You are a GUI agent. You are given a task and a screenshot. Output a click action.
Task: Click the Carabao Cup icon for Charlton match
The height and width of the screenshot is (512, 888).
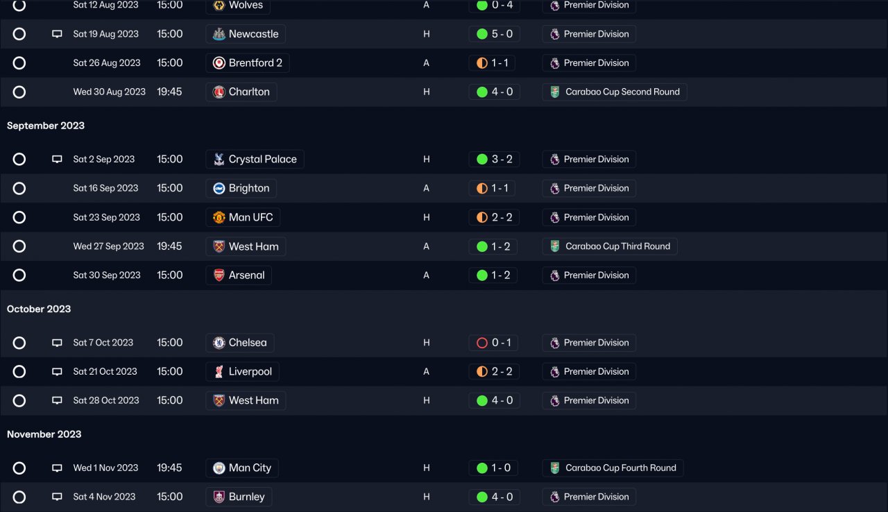(554, 92)
